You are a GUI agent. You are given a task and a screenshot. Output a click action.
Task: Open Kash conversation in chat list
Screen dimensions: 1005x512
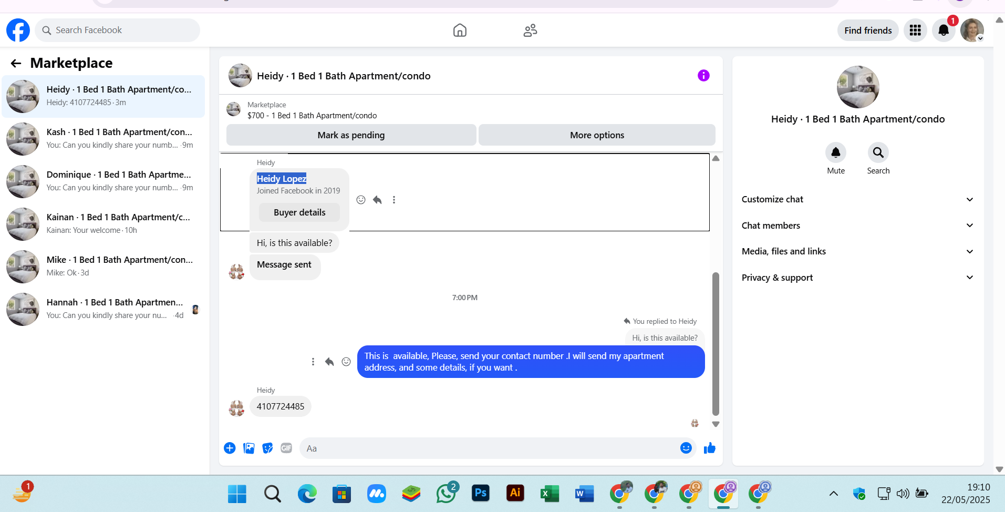103,139
